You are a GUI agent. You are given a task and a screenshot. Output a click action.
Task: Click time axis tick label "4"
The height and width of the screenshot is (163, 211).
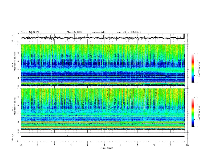(x=87, y=145)
